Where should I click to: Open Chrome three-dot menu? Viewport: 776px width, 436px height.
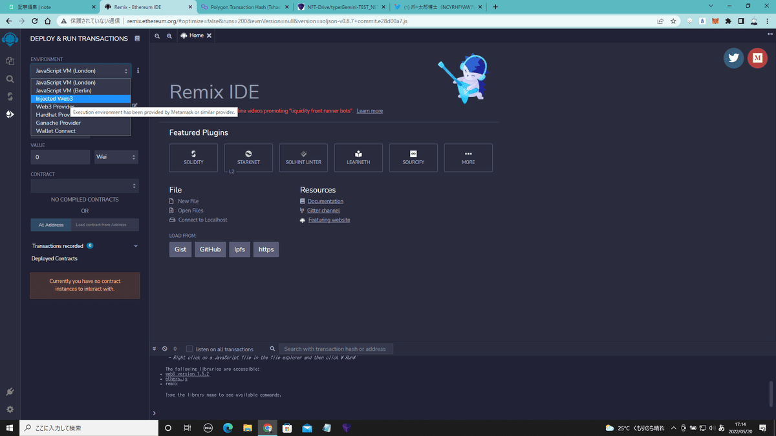click(x=768, y=21)
